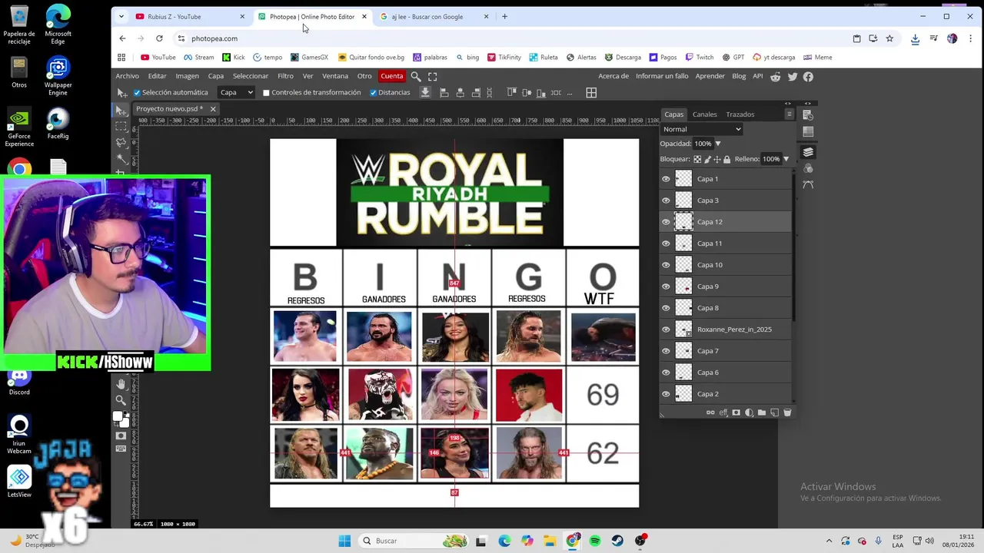This screenshot has width=984, height=553.
Task: Open the search magnifier in Photopea menu
Action: tap(416, 76)
